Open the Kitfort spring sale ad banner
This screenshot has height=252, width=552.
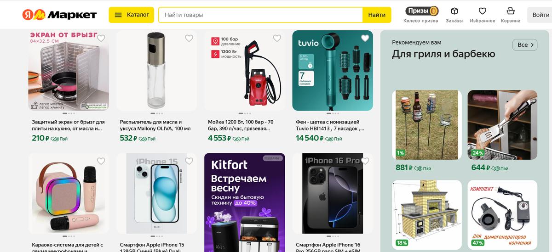(x=245, y=202)
